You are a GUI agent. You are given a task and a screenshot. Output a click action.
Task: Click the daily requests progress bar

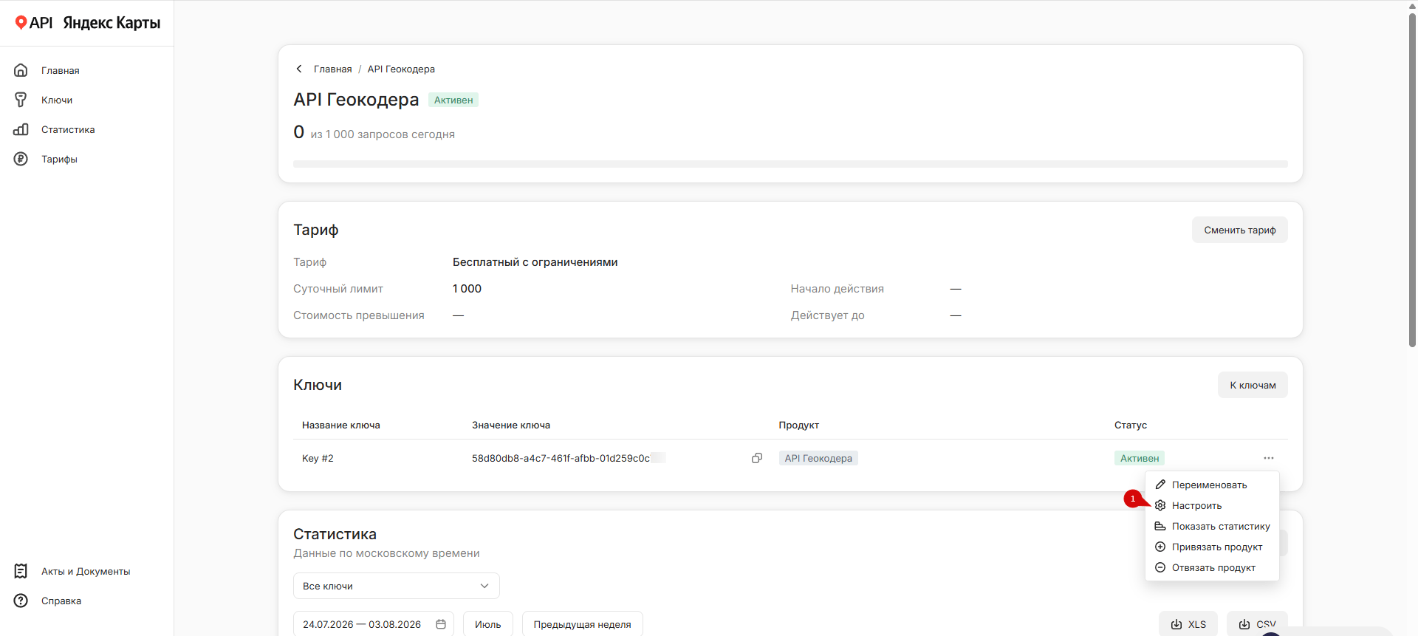pyautogui.click(x=790, y=164)
